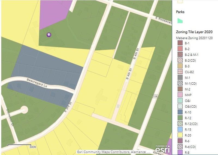Click the MHP legend label text
Screen dimensions: 218x155
point(188,95)
